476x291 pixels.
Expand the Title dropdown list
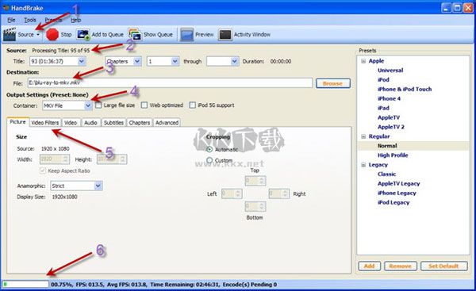tap(57, 61)
